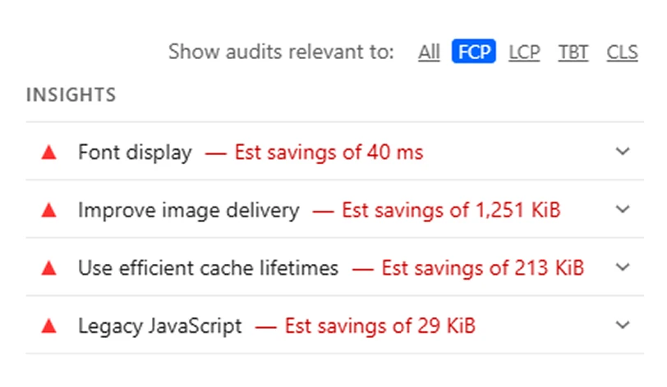Screen dimensions: 667x387
Task: Expand Improve image delivery using its chevron
Action: coord(623,210)
